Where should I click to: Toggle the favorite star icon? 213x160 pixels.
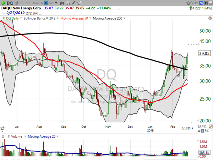coord(188,3)
